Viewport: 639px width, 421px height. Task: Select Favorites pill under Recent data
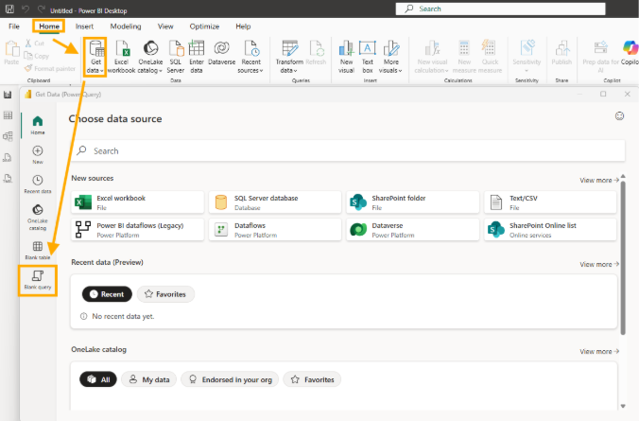165,294
